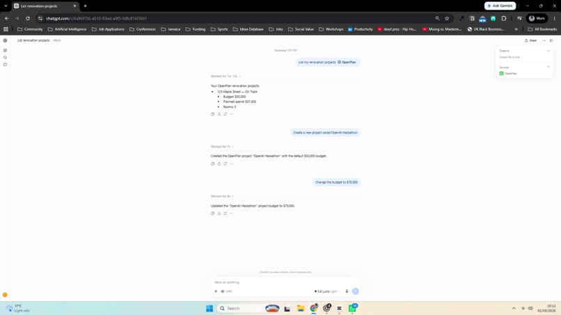
Task: Start voice dictation with the microphone
Action: pos(347,291)
